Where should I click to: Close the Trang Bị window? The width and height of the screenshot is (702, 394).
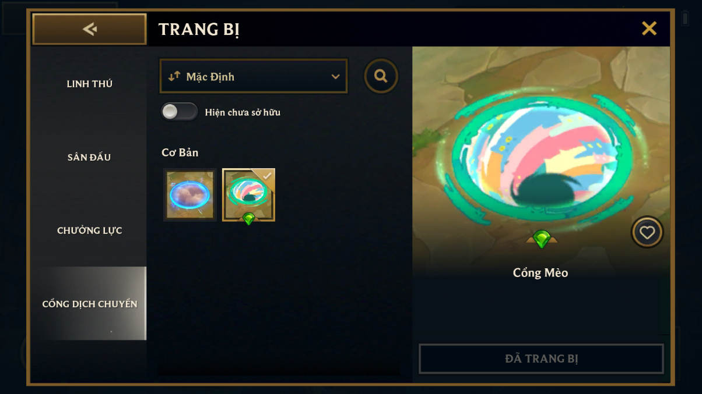[x=649, y=28]
